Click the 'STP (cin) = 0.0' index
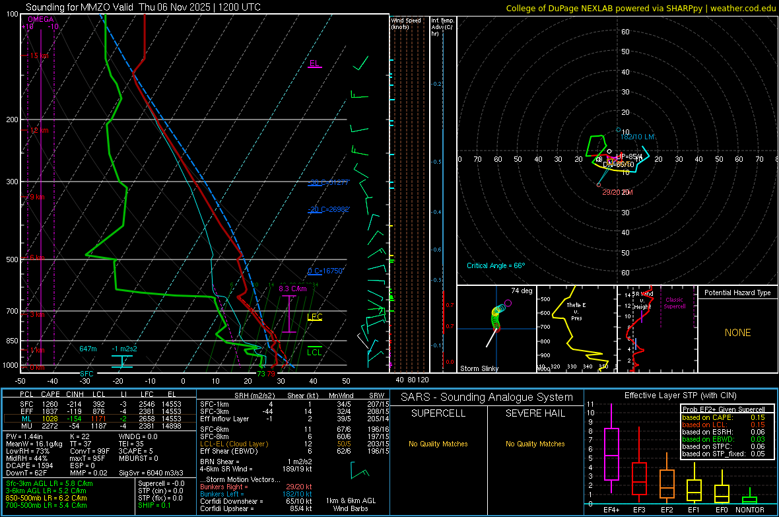The image size is (779, 517). (160, 491)
